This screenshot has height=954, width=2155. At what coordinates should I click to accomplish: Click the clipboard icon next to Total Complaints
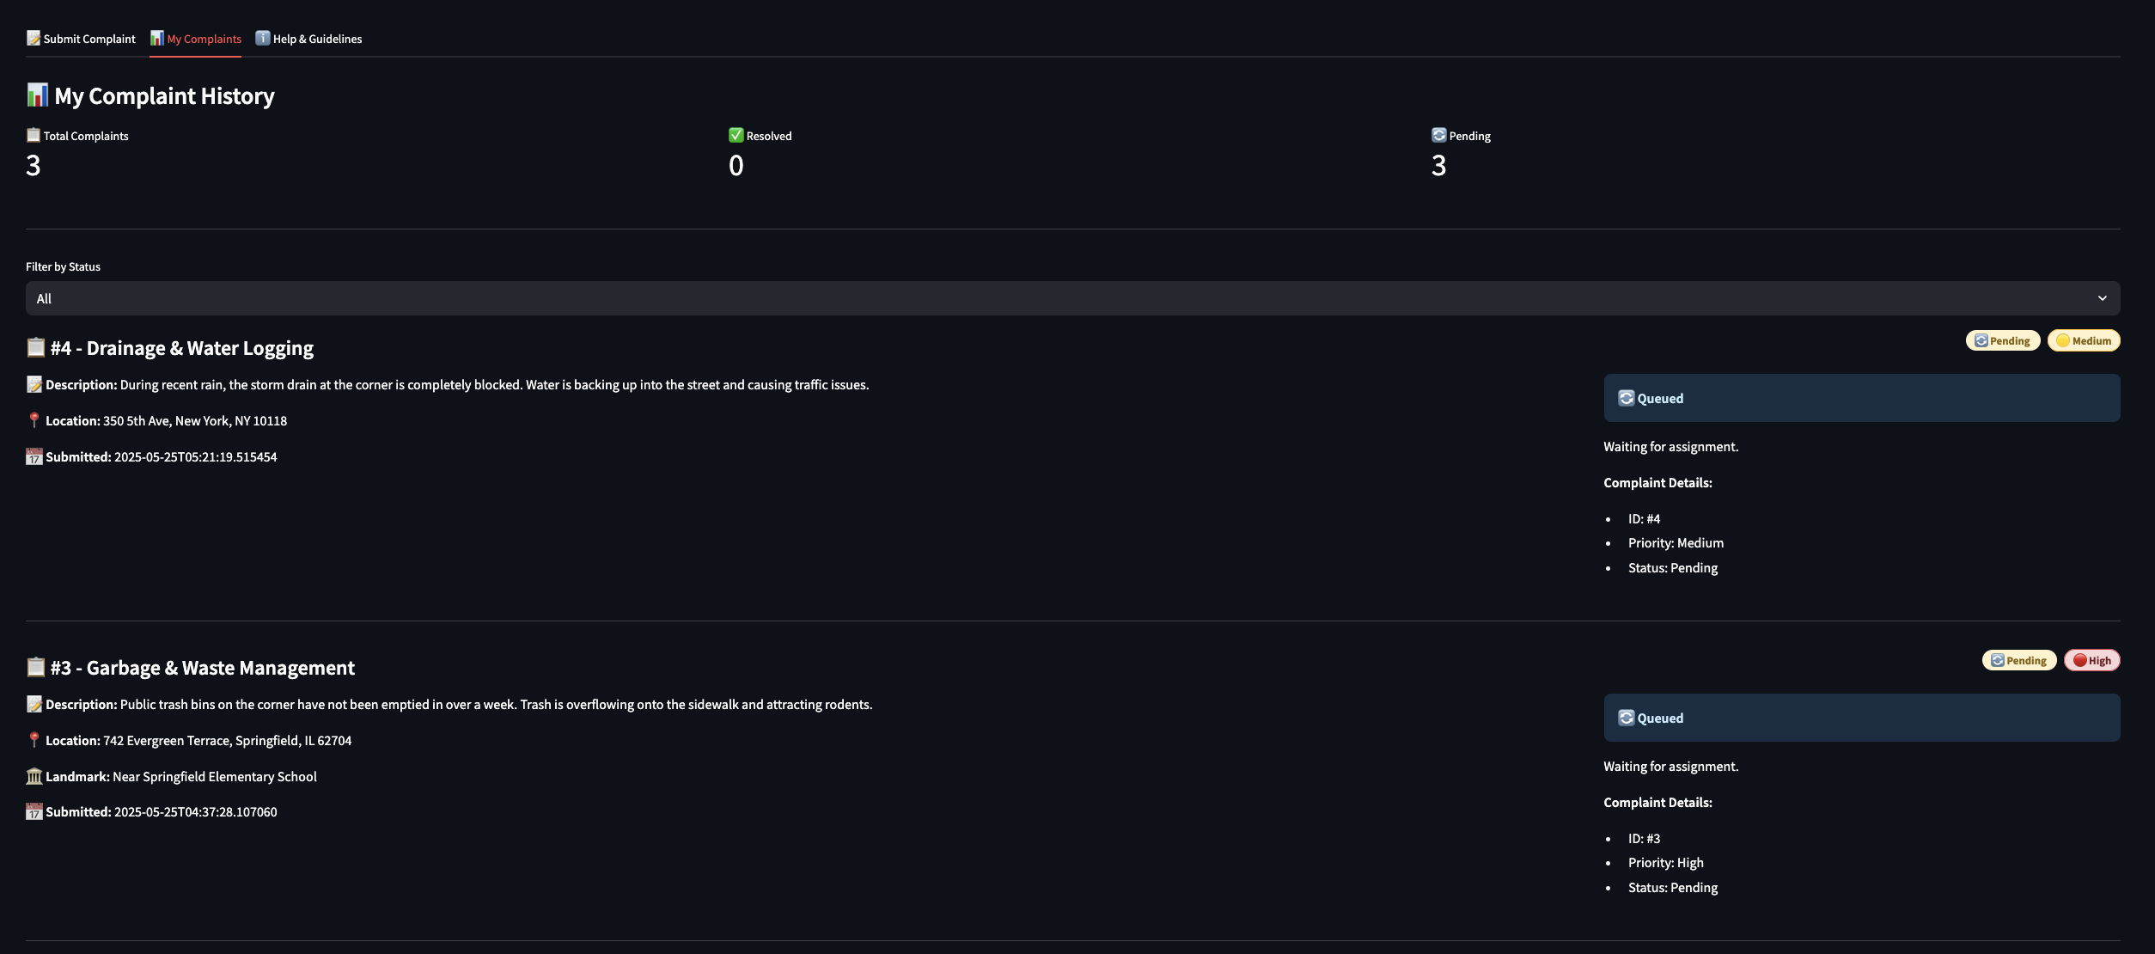pos(33,135)
